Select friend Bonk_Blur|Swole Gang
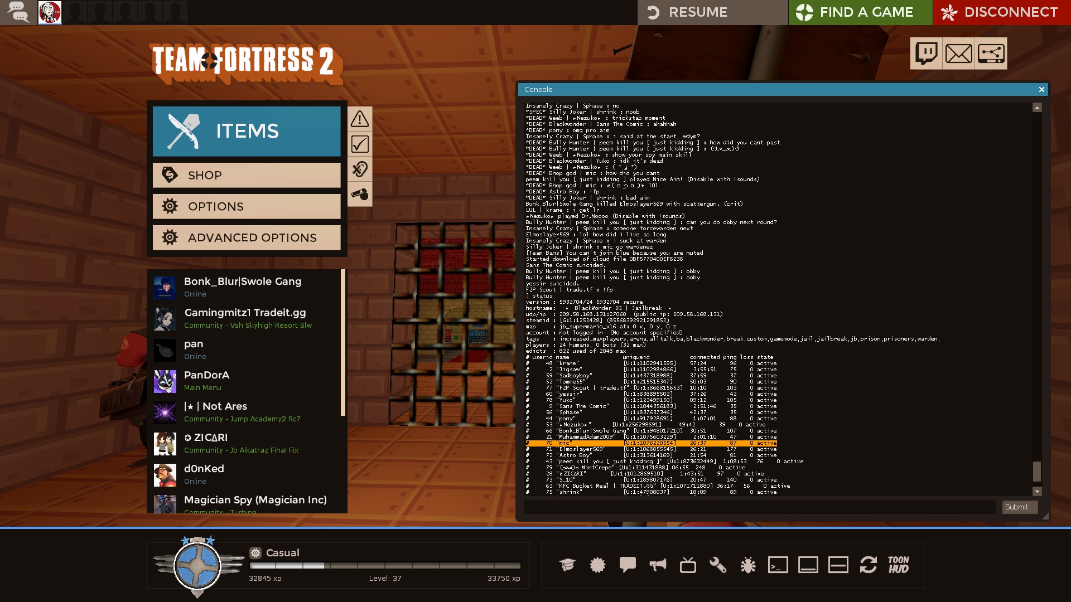 pos(245,287)
